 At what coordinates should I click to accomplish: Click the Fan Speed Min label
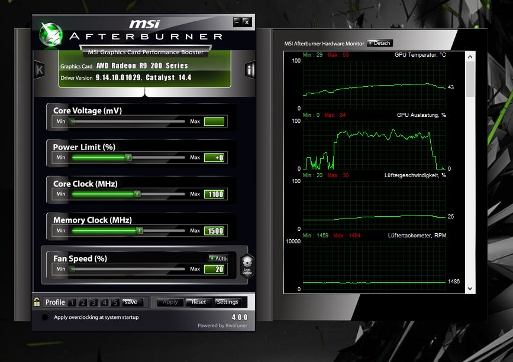pyautogui.click(x=61, y=269)
